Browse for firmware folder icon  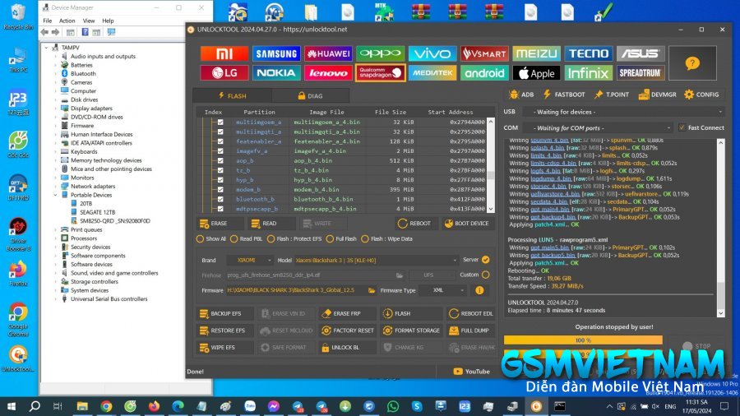coord(372,290)
